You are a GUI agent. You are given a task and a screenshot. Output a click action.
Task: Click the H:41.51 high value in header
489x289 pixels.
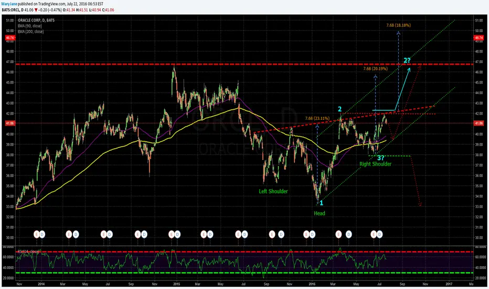point(82,10)
